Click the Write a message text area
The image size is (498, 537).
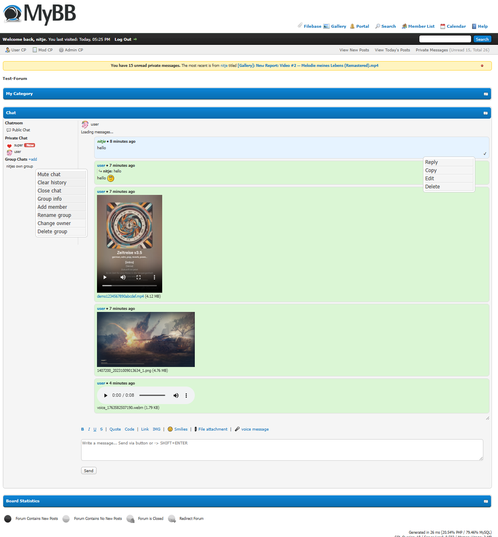(282, 450)
